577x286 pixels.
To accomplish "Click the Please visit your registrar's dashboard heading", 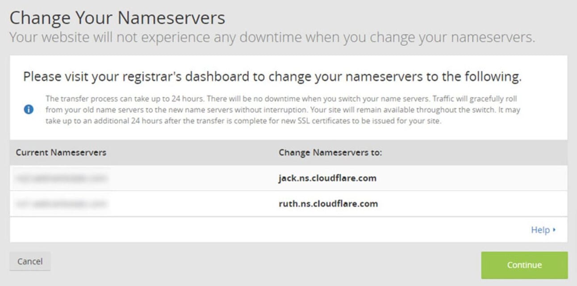I will (x=272, y=77).
